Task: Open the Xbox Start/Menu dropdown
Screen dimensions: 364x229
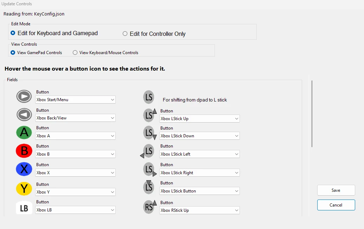Action: coord(76,100)
